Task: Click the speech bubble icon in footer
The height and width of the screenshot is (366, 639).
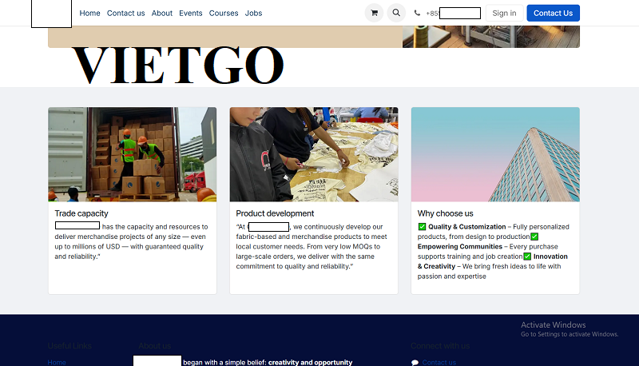Action: pyautogui.click(x=415, y=362)
